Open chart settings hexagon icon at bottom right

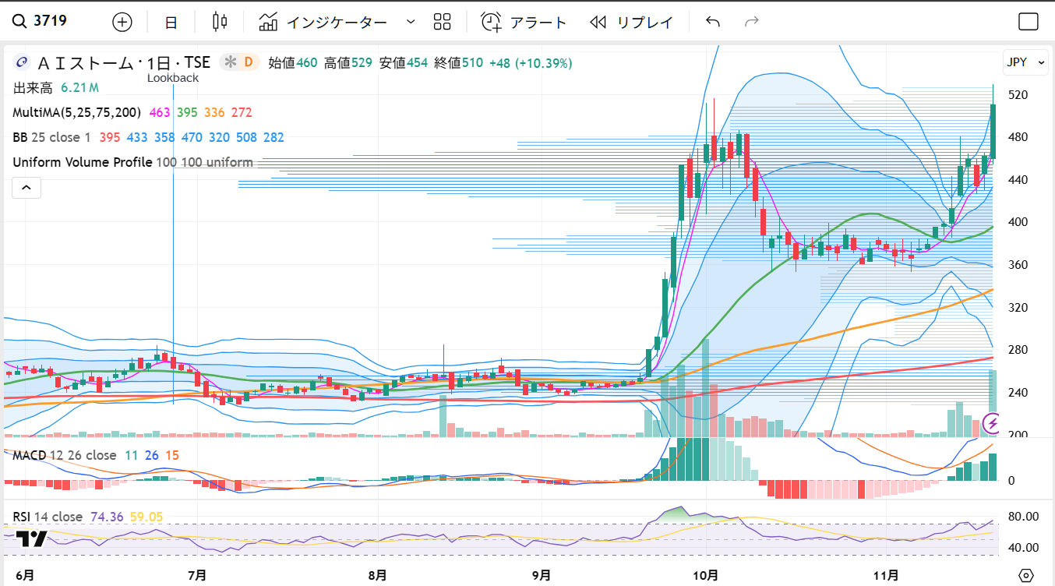[1026, 576]
